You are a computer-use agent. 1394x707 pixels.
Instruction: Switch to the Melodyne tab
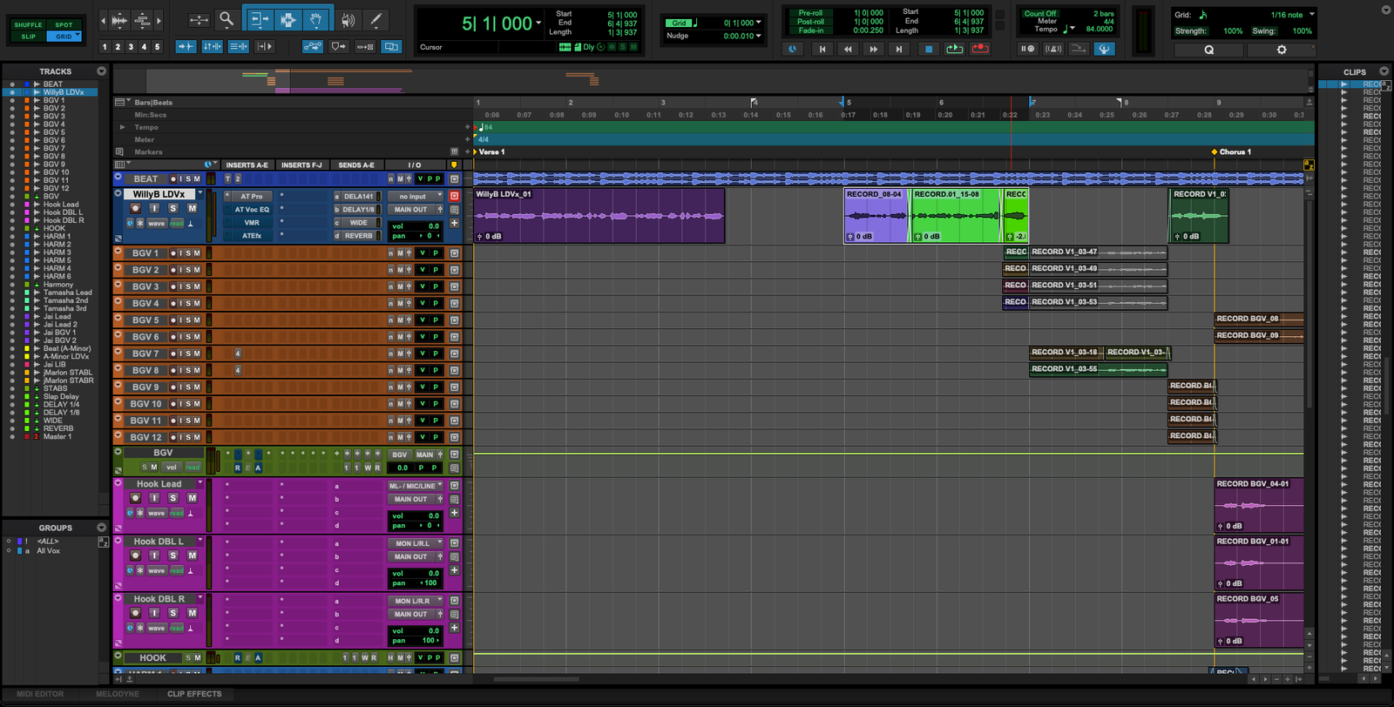coord(118,694)
